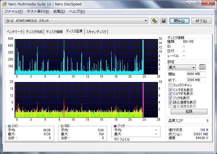Select the ディスク品質 tab
This screenshot has height=154, width=217.
coord(74,31)
